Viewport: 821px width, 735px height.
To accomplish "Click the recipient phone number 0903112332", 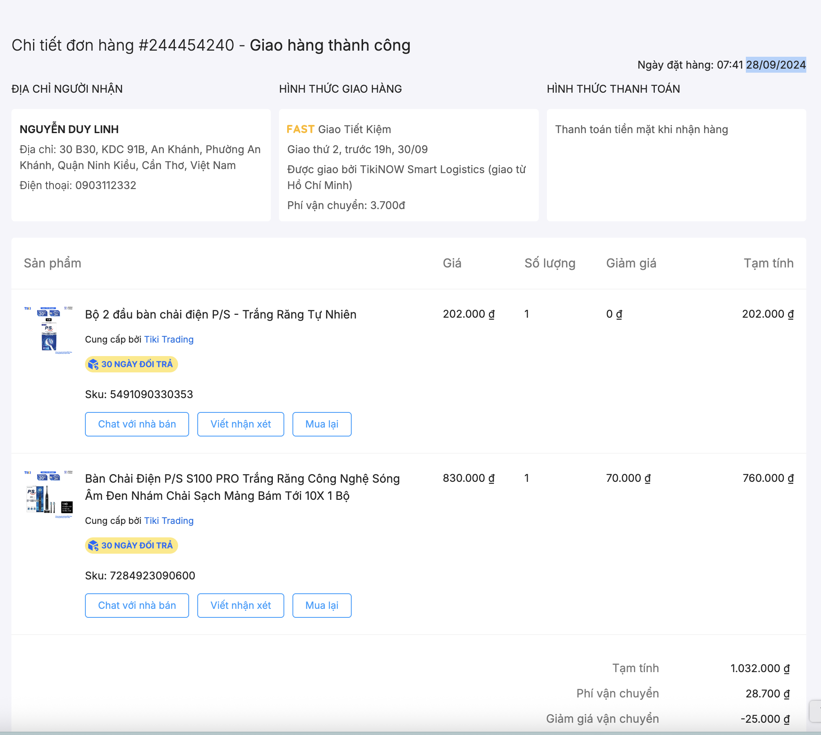I will pyautogui.click(x=105, y=185).
